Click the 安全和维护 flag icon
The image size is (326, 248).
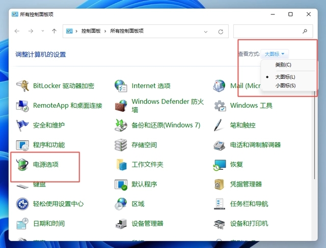(22, 125)
